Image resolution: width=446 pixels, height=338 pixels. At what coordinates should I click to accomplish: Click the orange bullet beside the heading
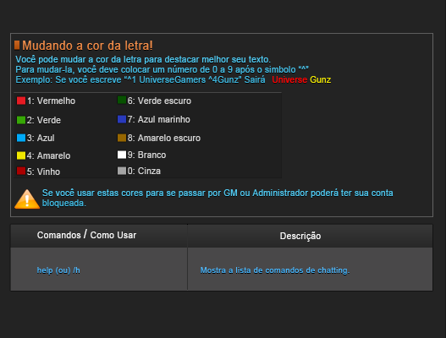[x=17, y=45]
